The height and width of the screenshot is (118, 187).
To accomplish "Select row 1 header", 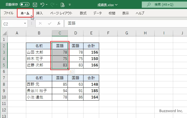I will (x=4, y=40).
